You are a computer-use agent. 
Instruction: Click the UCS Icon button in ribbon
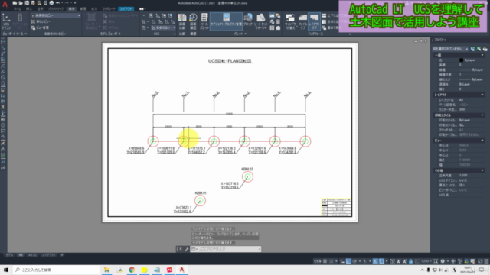6,21
